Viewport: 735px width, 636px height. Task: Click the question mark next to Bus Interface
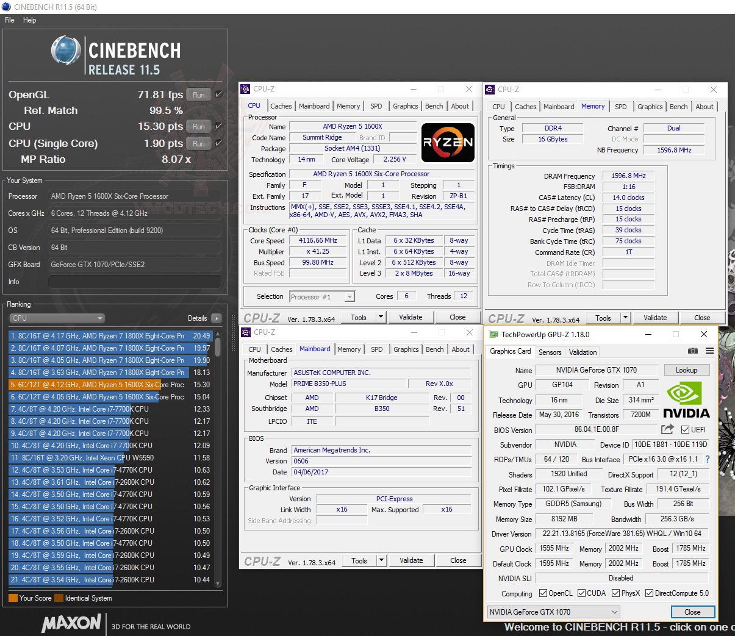point(706,460)
